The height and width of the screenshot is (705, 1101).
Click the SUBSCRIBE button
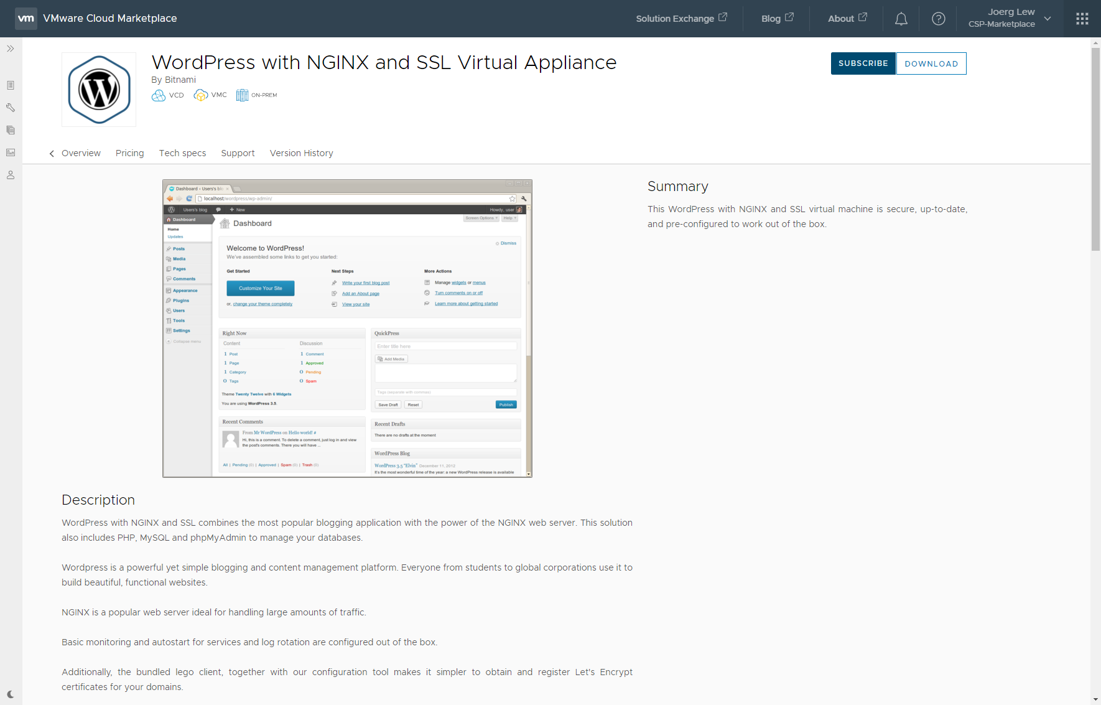point(863,63)
